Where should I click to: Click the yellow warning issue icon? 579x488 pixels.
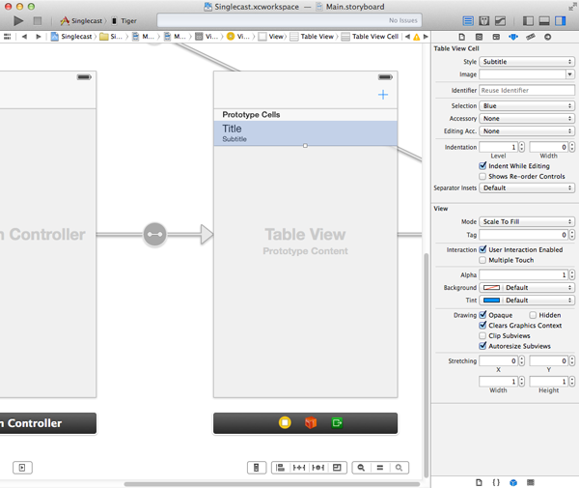[417, 37]
